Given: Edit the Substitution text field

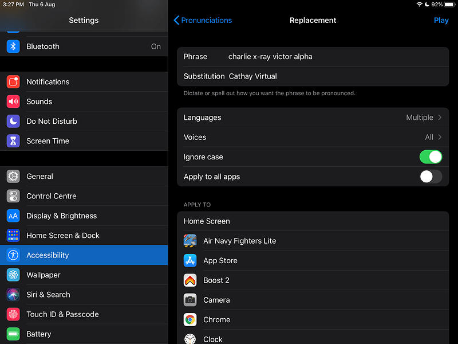Looking at the screenshot, I should 313,76.
